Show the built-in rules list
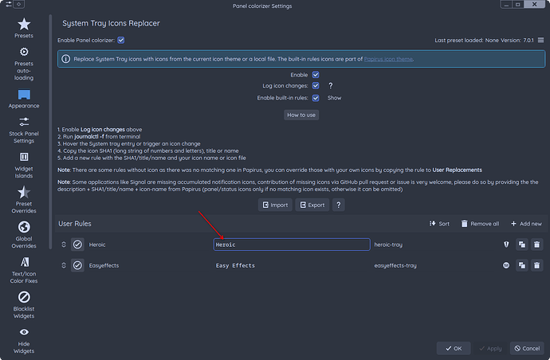This screenshot has height=360, width=550. point(334,97)
